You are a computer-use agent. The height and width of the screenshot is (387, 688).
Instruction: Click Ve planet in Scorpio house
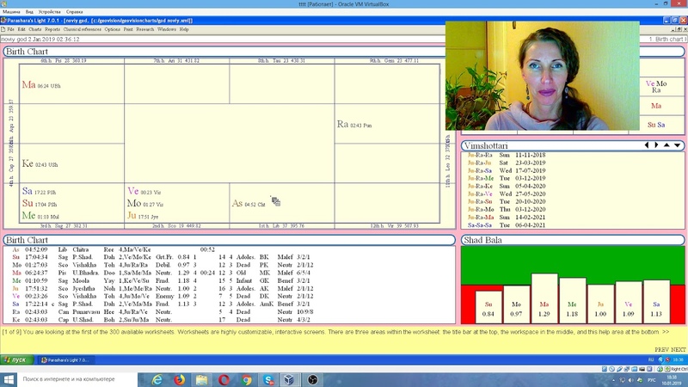tap(133, 191)
